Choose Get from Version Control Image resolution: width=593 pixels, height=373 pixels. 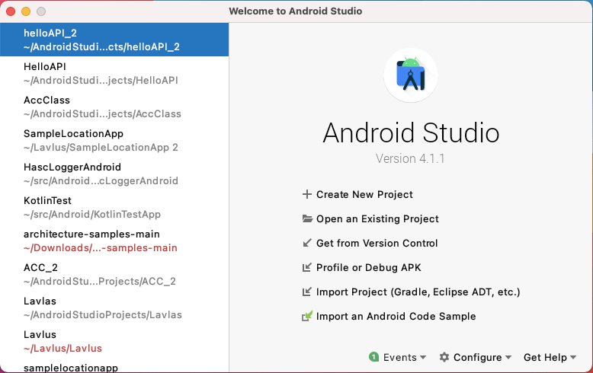pos(377,243)
